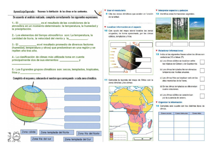This screenshot has height=150, width=212.
Task: Click the 'De acuerdo al análisis realizado' instruction
Action: [x=55, y=17]
